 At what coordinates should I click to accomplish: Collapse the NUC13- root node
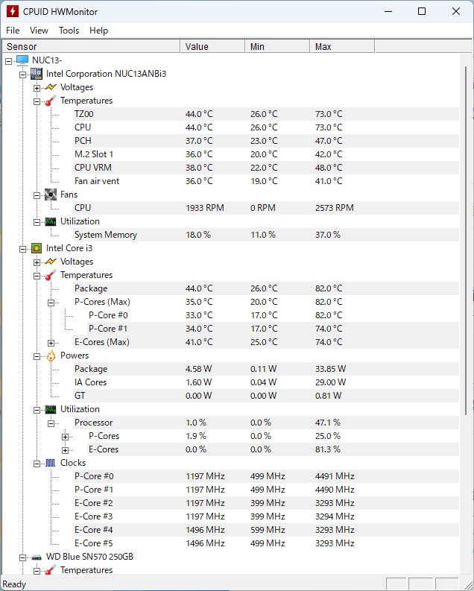pyautogui.click(x=9, y=61)
